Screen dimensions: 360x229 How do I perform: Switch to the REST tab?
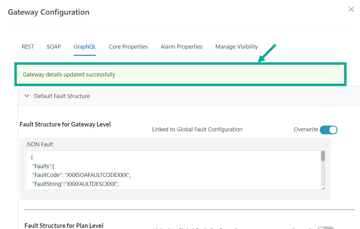pyautogui.click(x=28, y=47)
